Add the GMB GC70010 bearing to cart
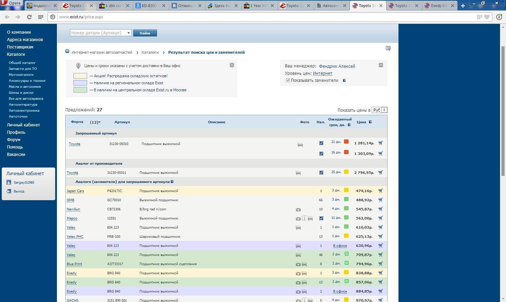This screenshot has height=302, width=506. coord(380,200)
